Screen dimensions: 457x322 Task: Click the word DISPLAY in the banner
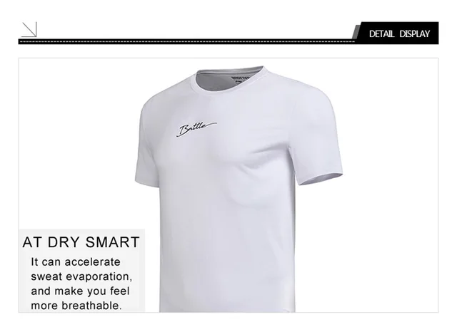coord(414,34)
